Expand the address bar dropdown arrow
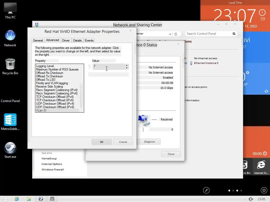The image size is (270, 202). pos(170,34)
